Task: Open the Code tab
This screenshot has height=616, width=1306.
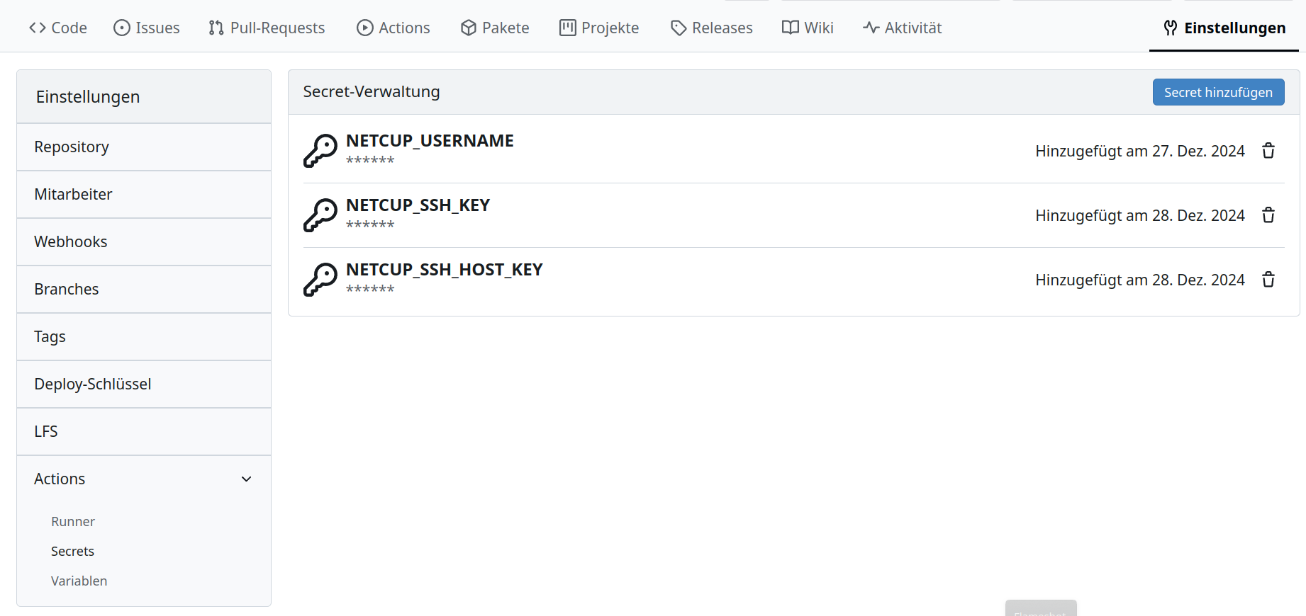Action: coord(58,28)
